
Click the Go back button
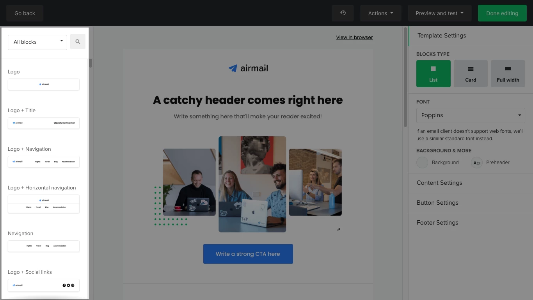[25, 13]
